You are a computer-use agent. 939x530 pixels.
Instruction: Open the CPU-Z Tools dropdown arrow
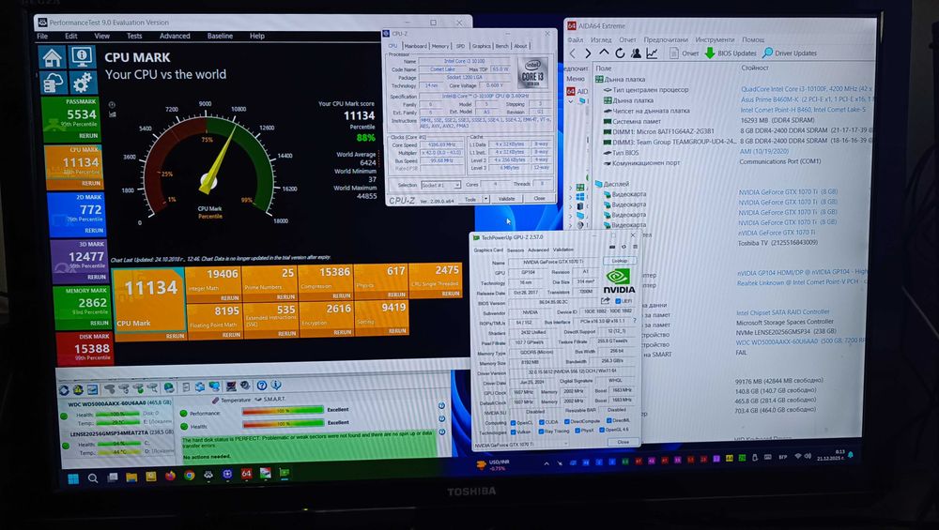point(485,199)
